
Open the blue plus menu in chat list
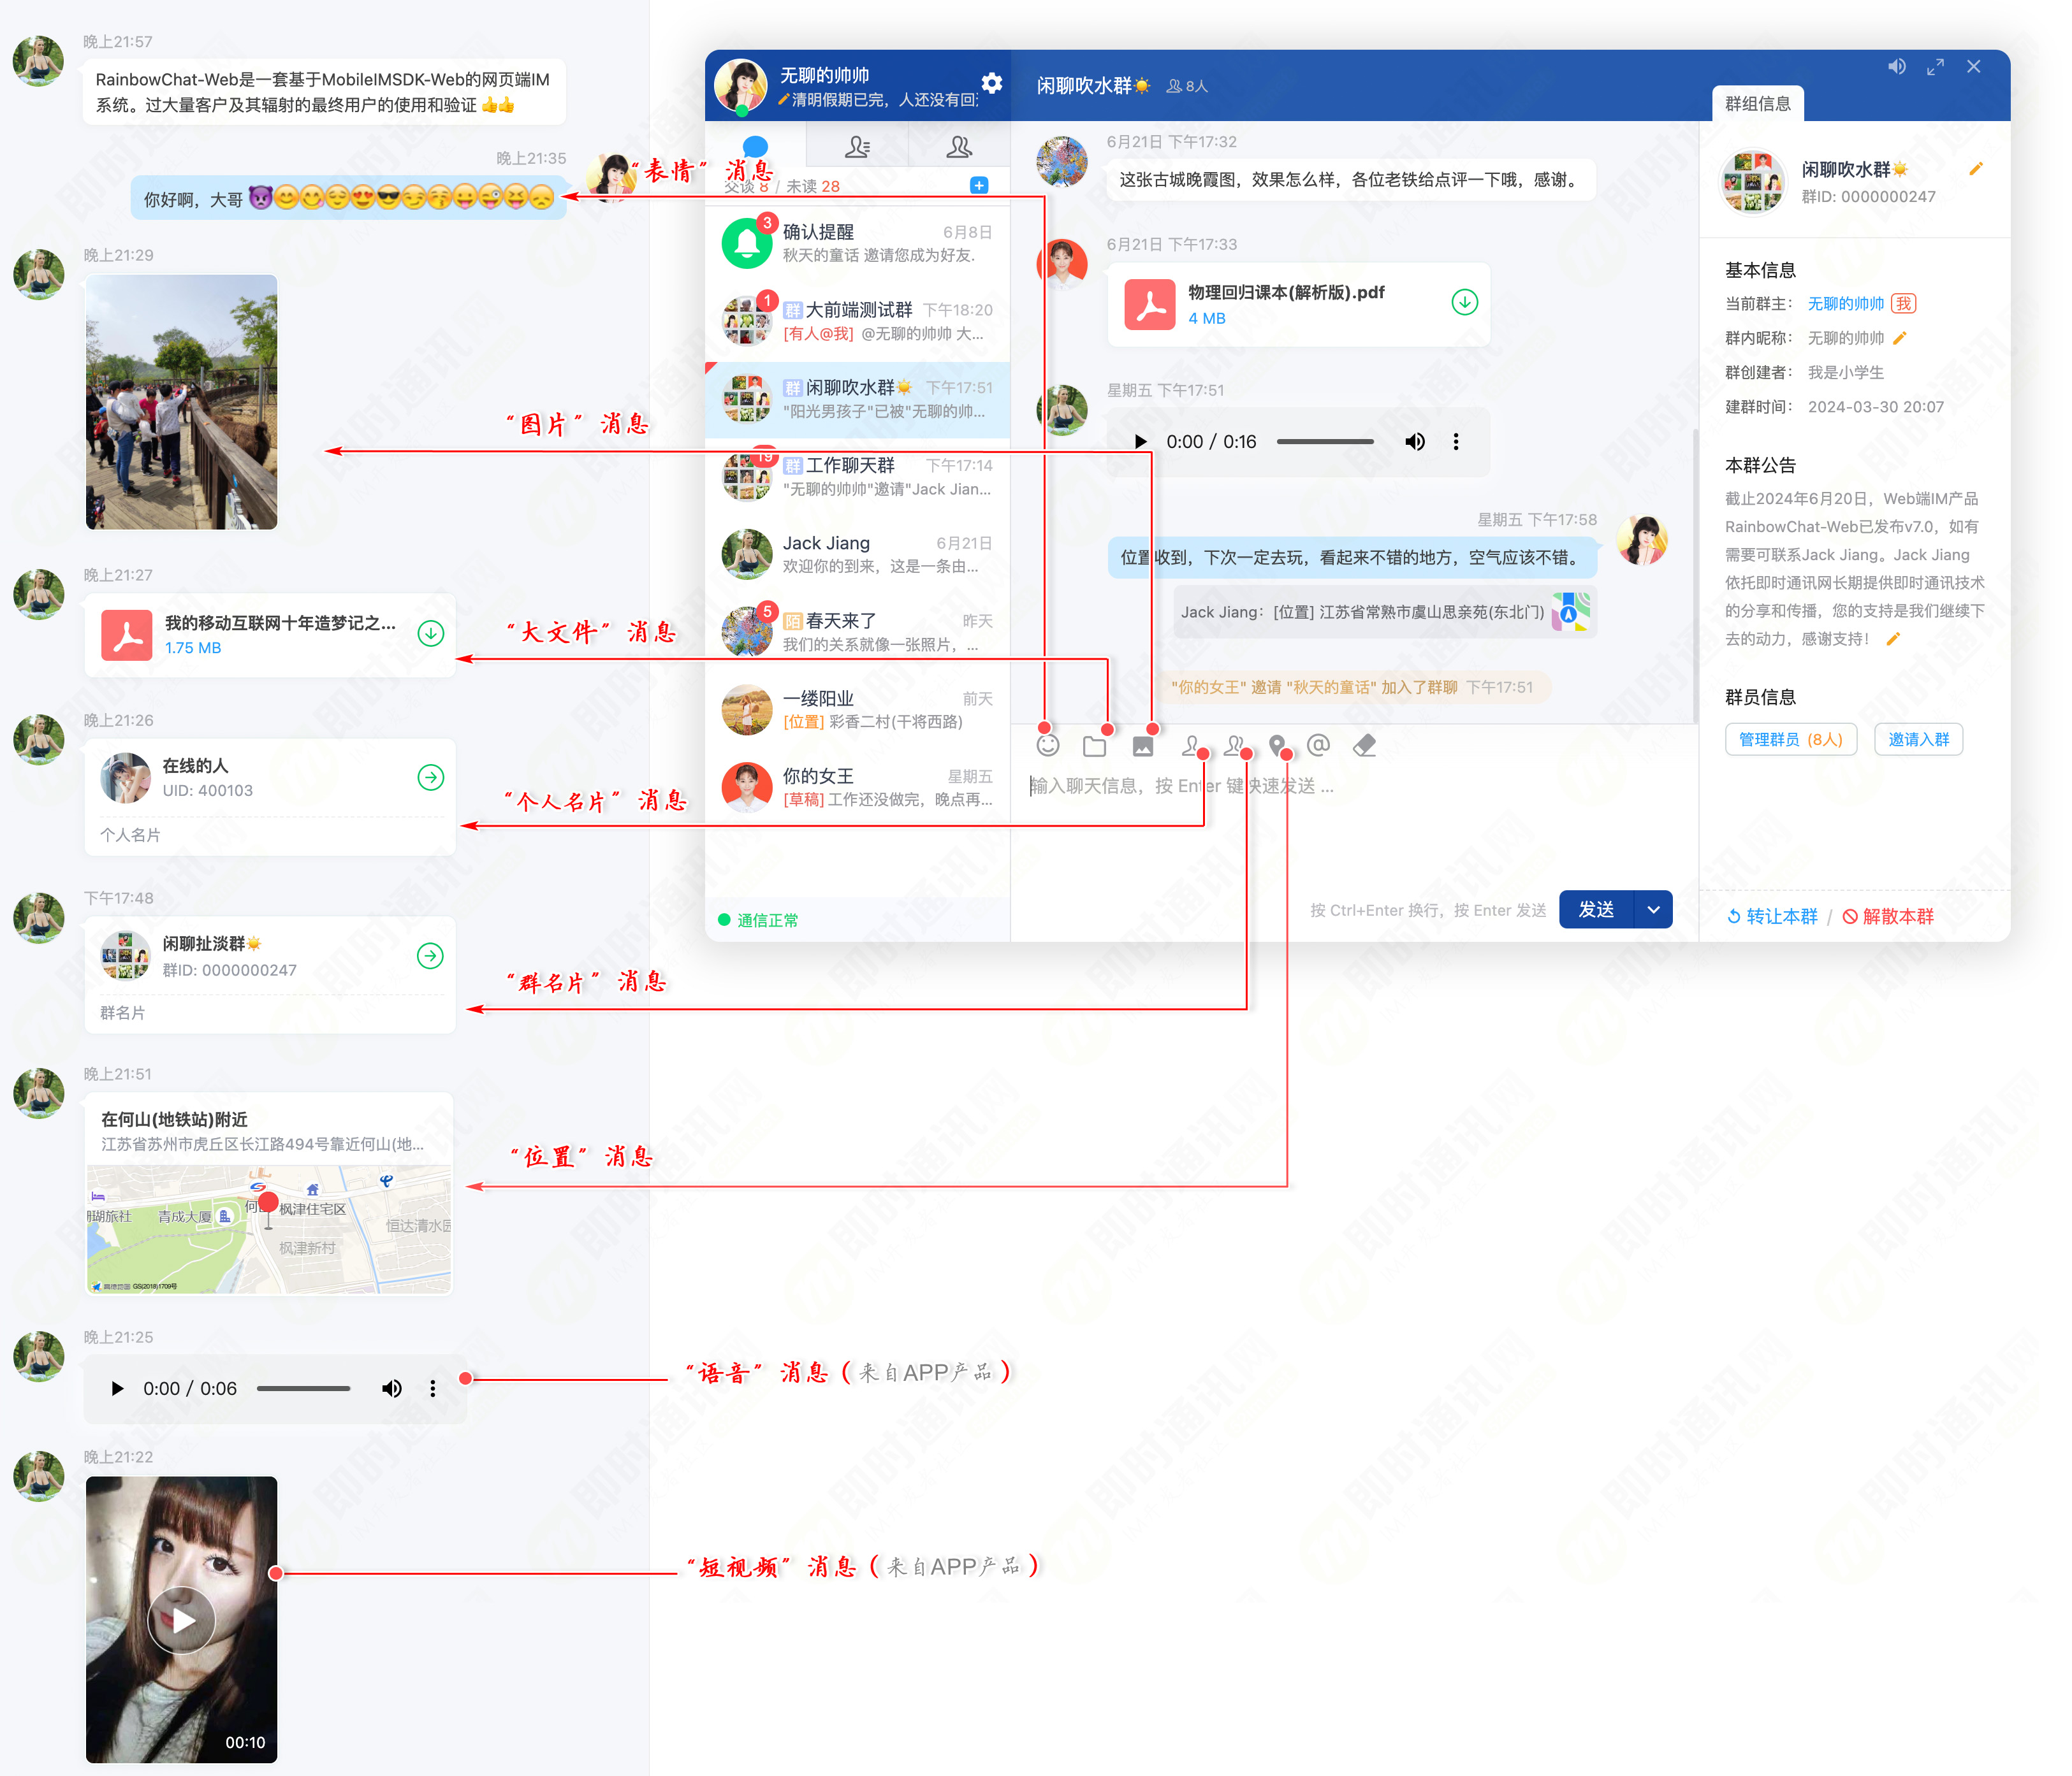pyautogui.click(x=979, y=185)
